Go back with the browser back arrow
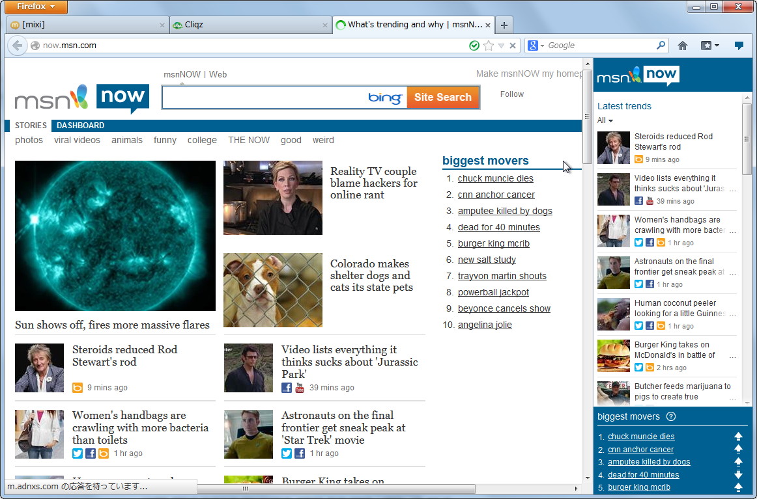This screenshot has height=499, width=757. [17, 46]
